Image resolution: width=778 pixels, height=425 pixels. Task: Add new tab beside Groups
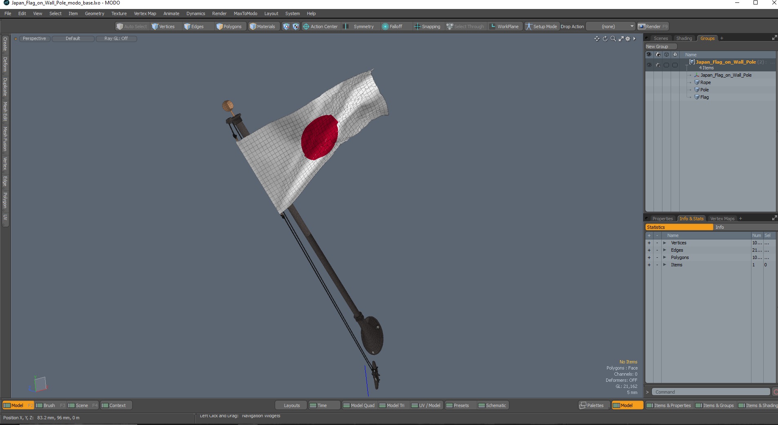point(722,38)
